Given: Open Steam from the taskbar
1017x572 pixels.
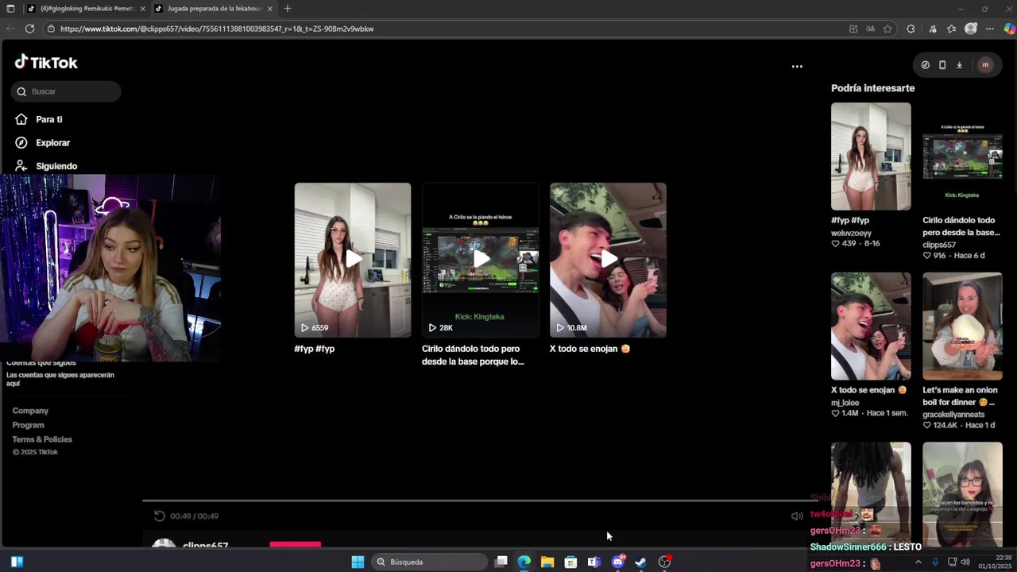Looking at the screenshot, I should click(640, 562).
